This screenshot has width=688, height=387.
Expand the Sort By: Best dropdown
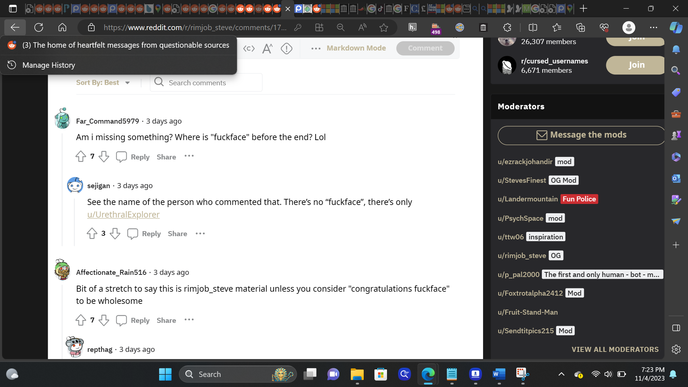pos(103,83)
